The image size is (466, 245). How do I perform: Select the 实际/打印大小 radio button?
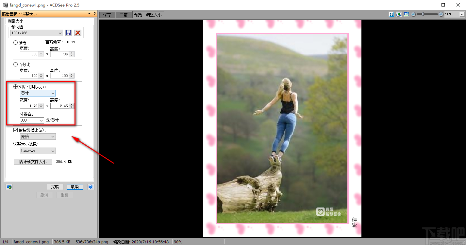coord(15,87)
